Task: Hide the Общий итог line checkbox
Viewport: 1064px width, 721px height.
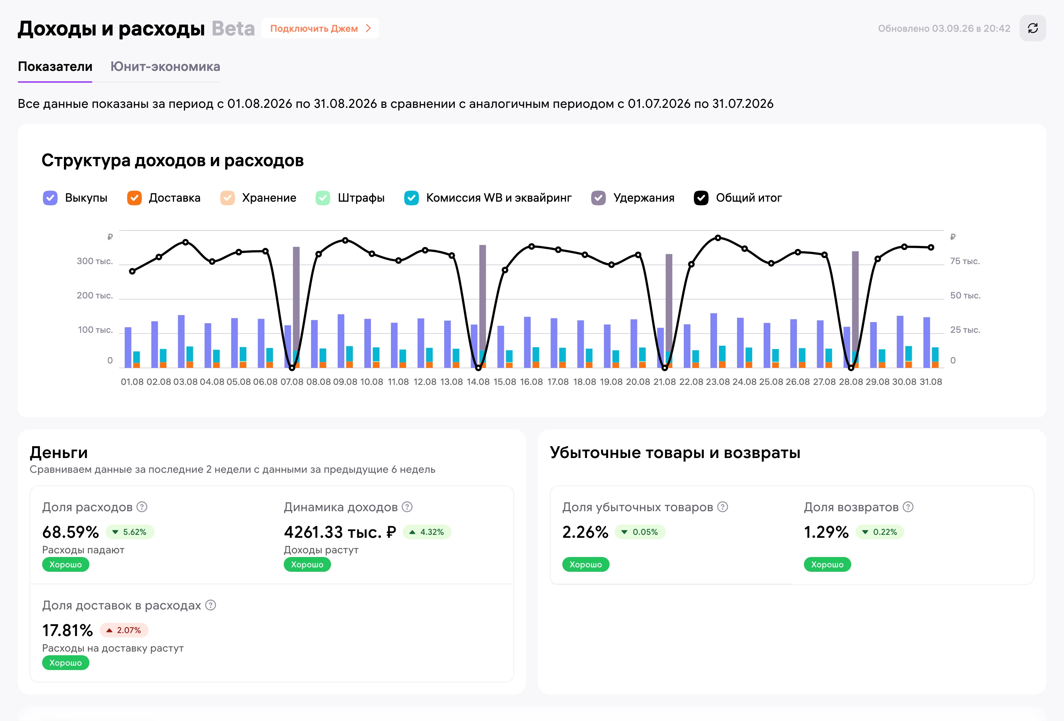Action: coord(701,198)
